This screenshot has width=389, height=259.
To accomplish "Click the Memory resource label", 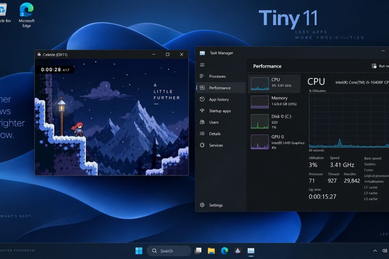I will click(x=279, y=98).
